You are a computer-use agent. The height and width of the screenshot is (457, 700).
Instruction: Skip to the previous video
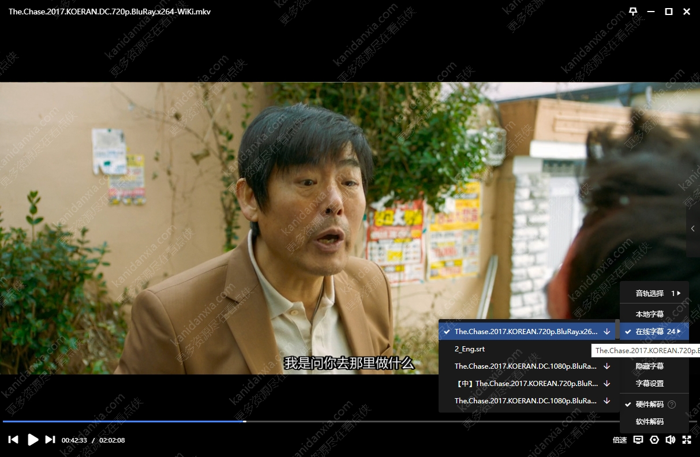coord(13,440)
